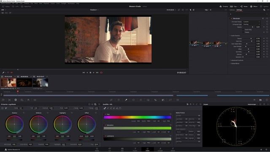Toggle the Saturation qualifier on or off

pyautogui.click(x=105, y=125)
